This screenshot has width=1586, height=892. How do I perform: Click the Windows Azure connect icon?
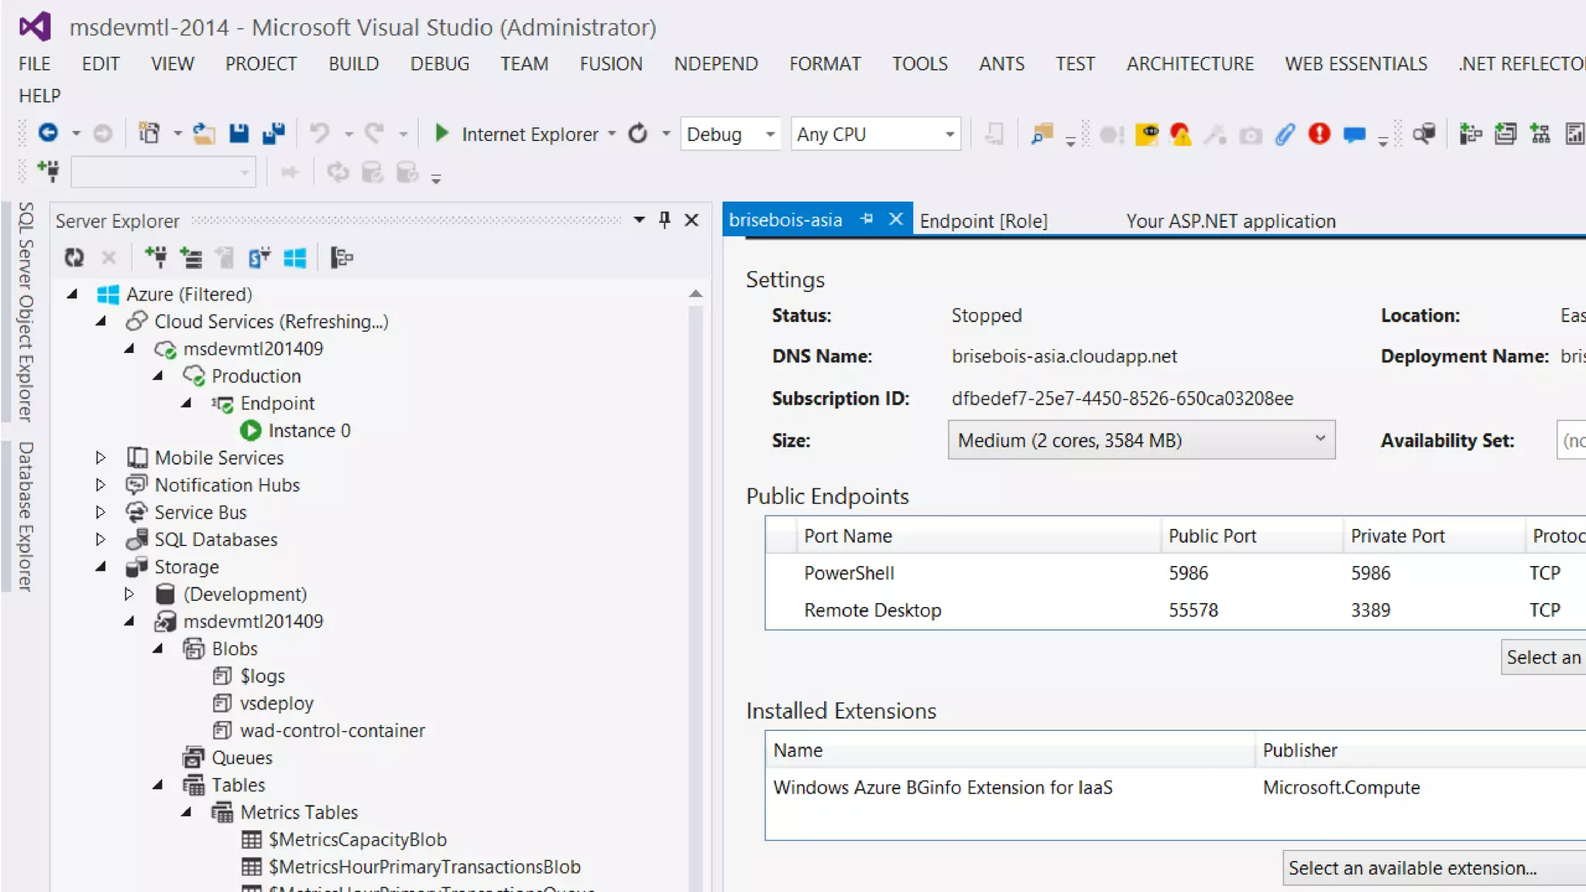tap(295, 258)
